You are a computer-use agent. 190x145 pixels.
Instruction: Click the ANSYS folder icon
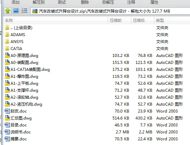pos(7,41)
